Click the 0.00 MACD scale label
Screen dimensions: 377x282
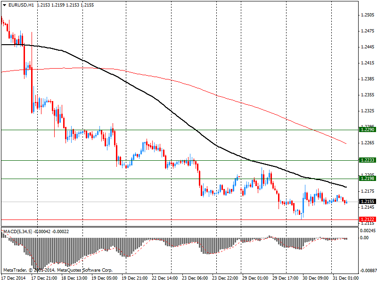[364, 238]
